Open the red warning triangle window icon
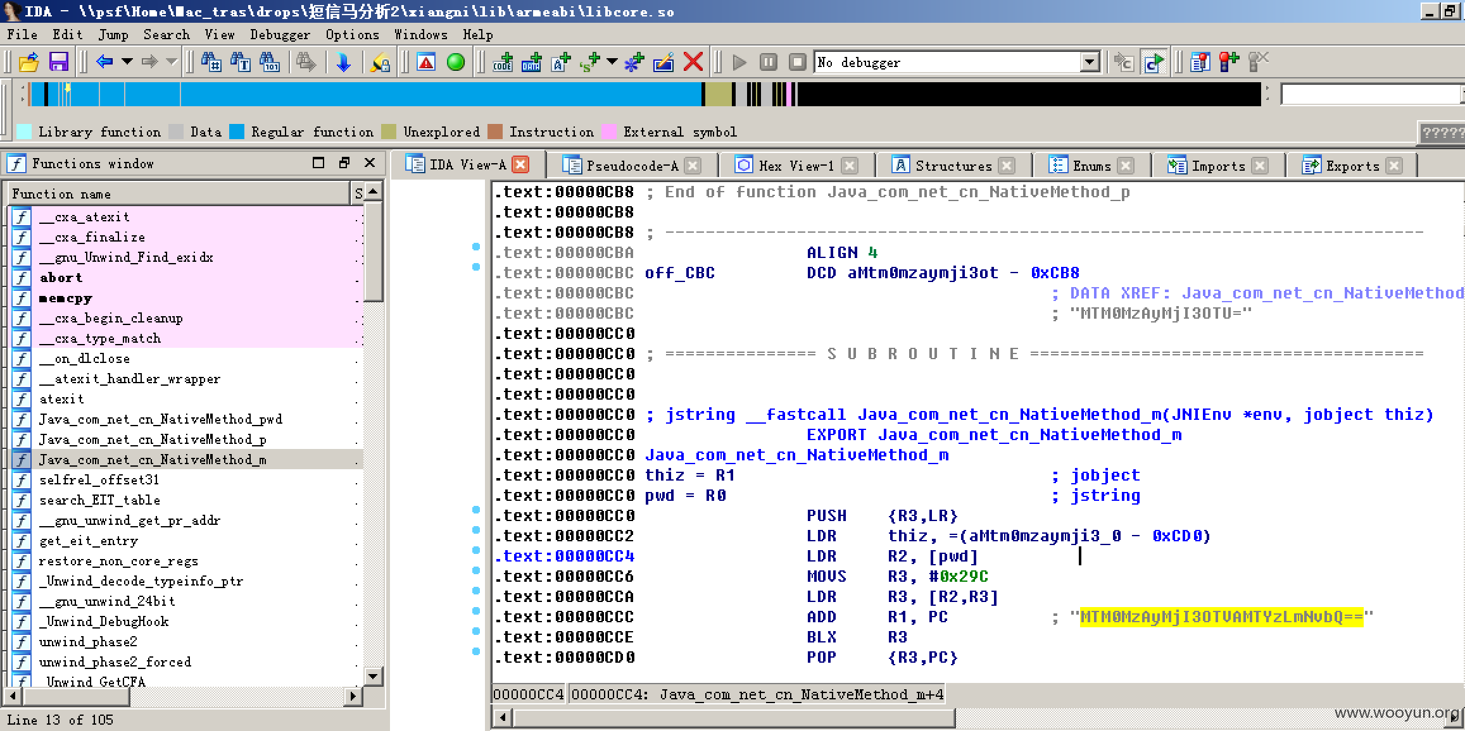The height and width of the screenshot is (731, 1465). tap(427, 62)
